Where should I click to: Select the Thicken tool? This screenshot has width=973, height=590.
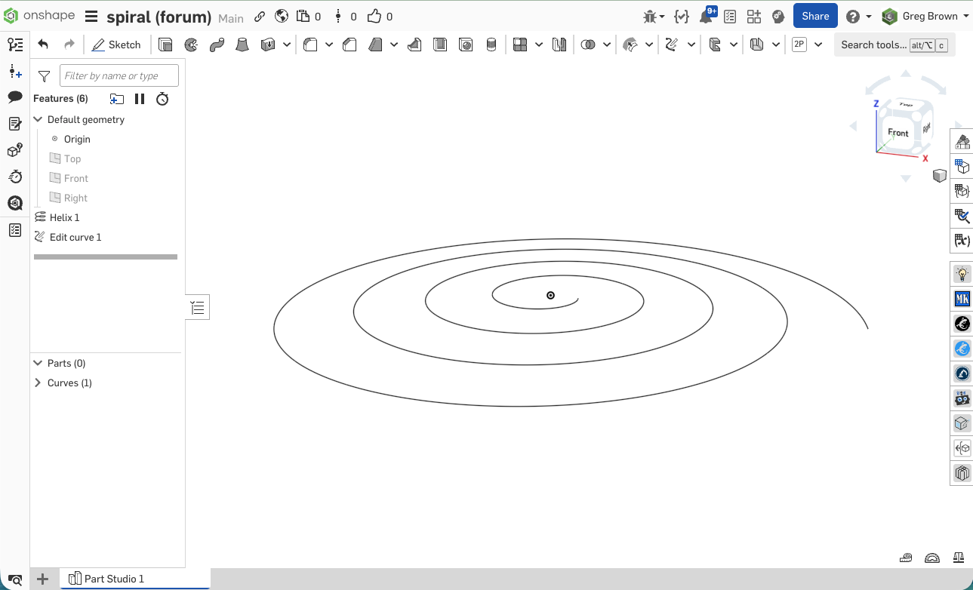(x=268, y=45)
